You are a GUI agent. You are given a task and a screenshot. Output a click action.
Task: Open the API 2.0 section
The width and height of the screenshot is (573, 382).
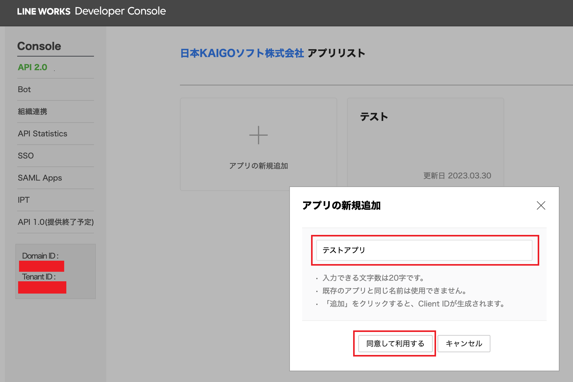click(x=33, y=67)
